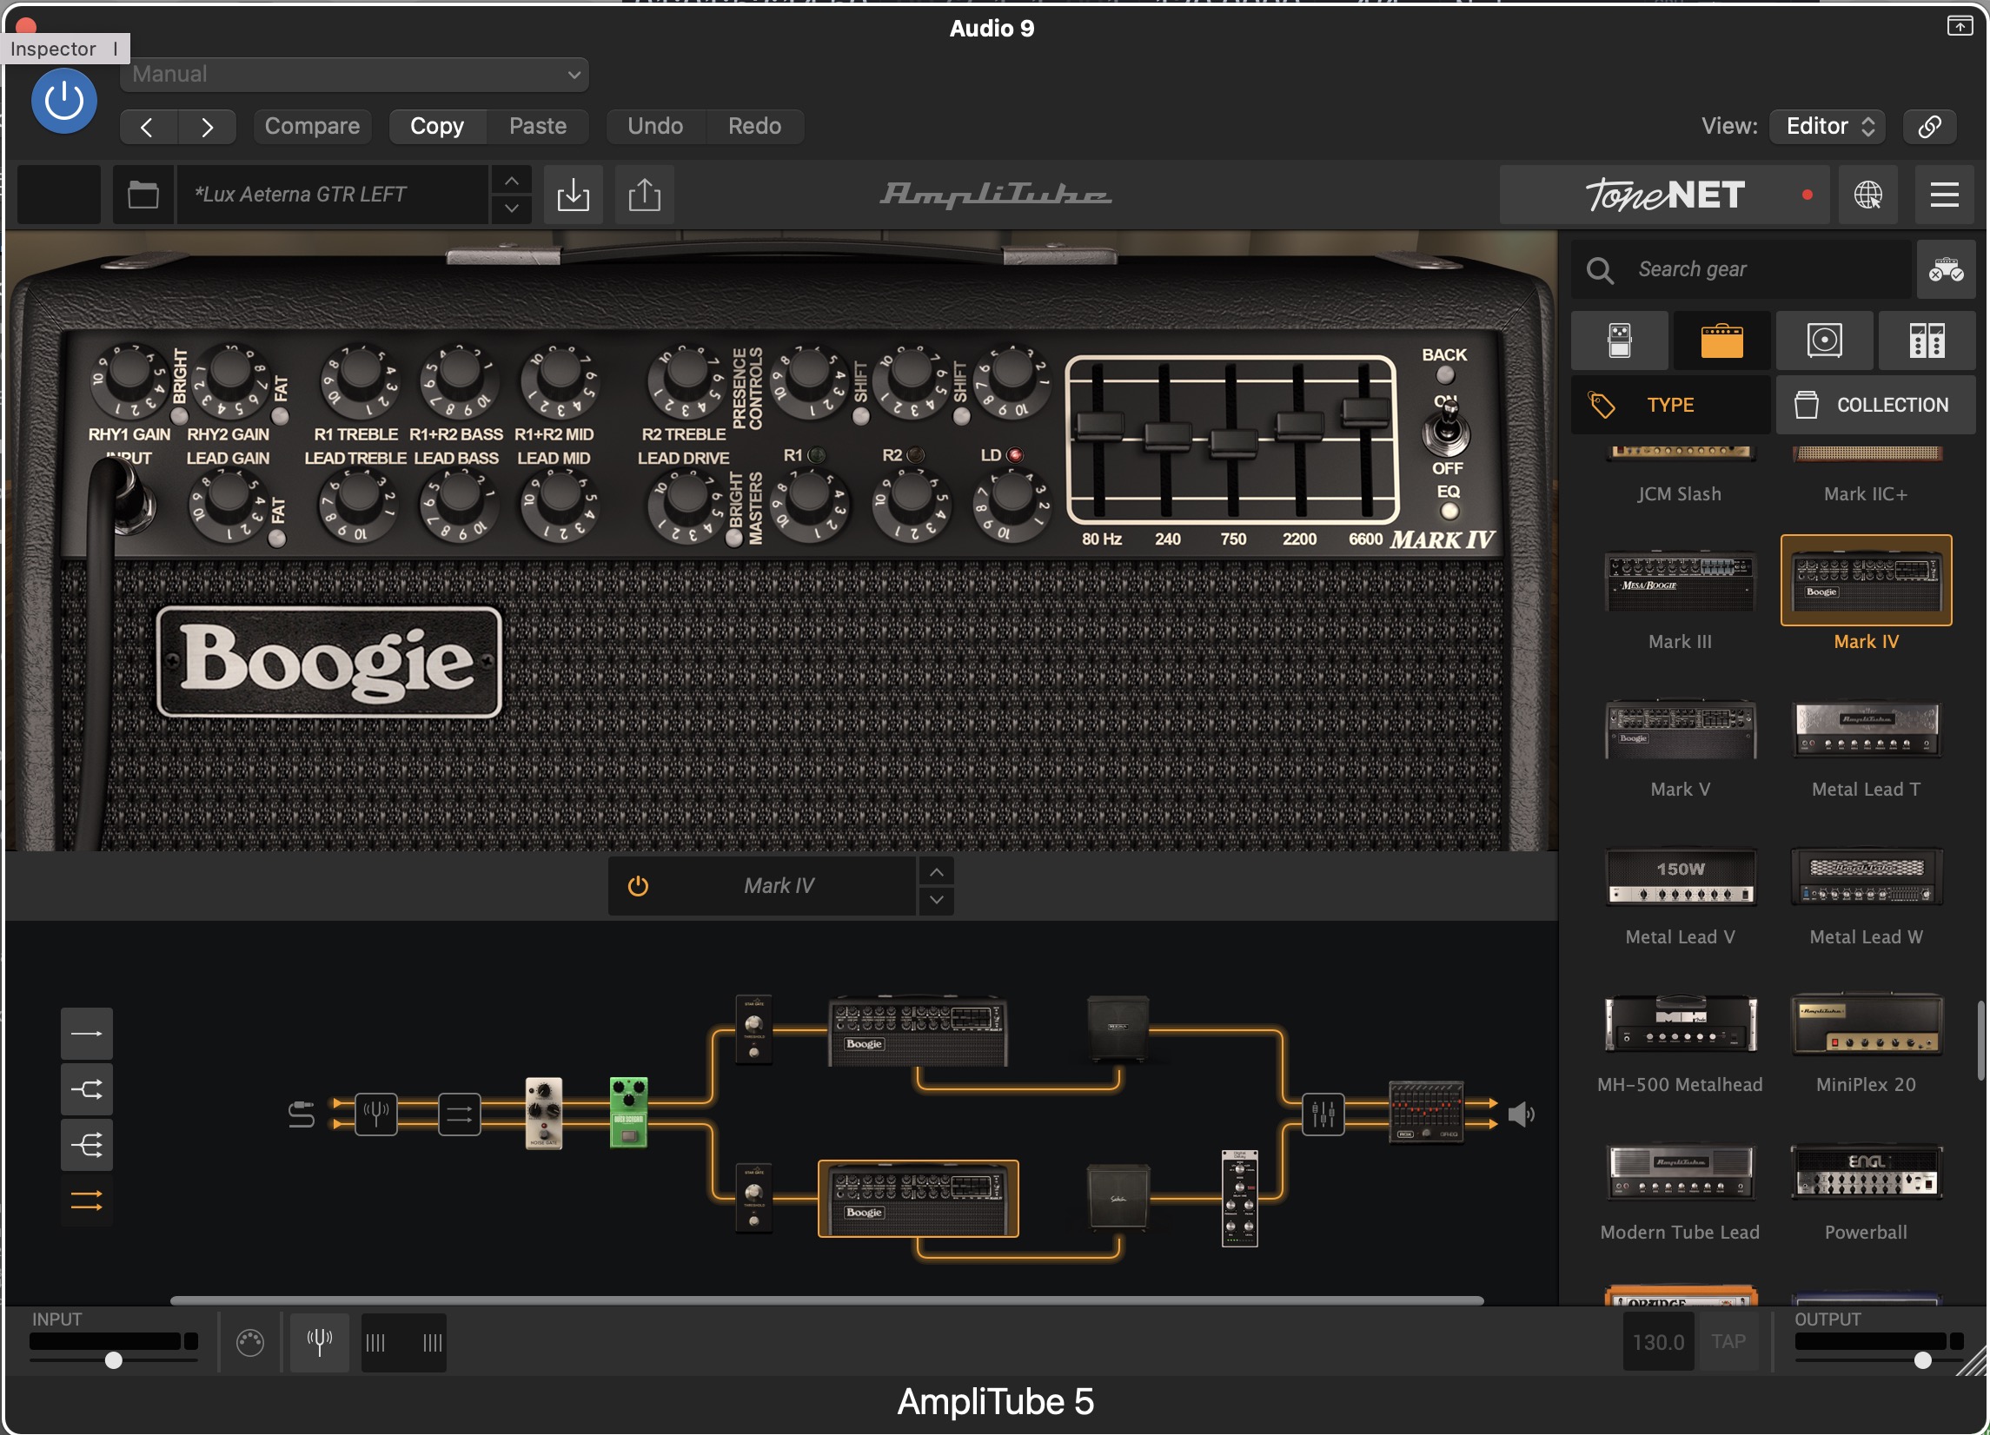This screenshot has height=1435, width=1990.
Task: Open the tuner in bottom bar
Action: point(320,1342)
